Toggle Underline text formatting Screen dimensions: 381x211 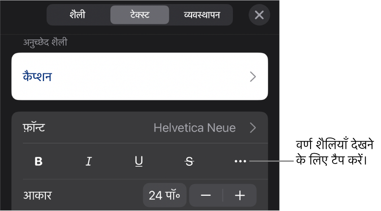139,161
